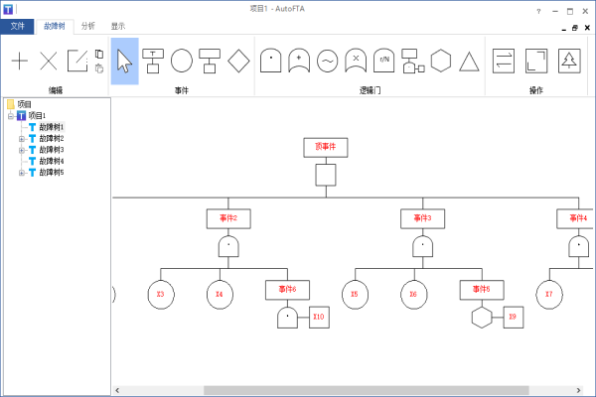
Task: Pick the basic event circle tool
Action: (x=182, y=61)
